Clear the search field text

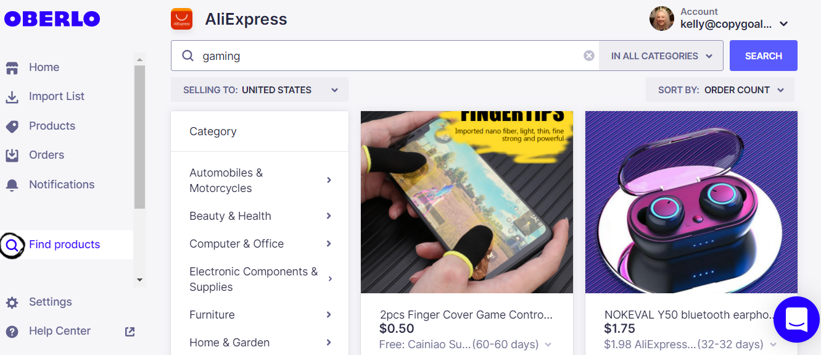point(589,56)
